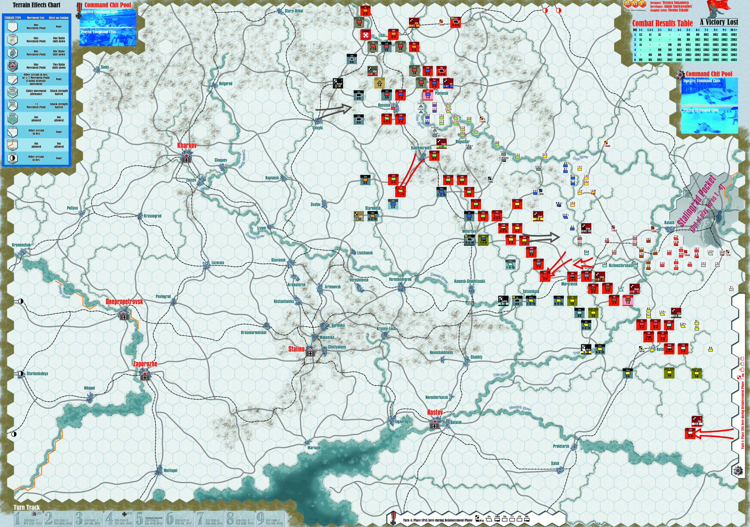The image size is (750, 527).
Task: Select the 5TkA 4-6 headquarters counter
Action: (586, 228)
